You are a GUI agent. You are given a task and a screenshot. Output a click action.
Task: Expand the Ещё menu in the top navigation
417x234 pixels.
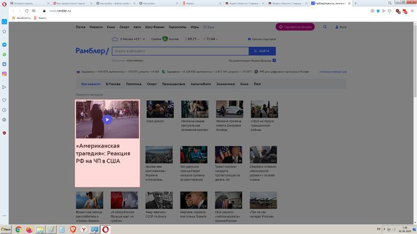pos(208,27)
